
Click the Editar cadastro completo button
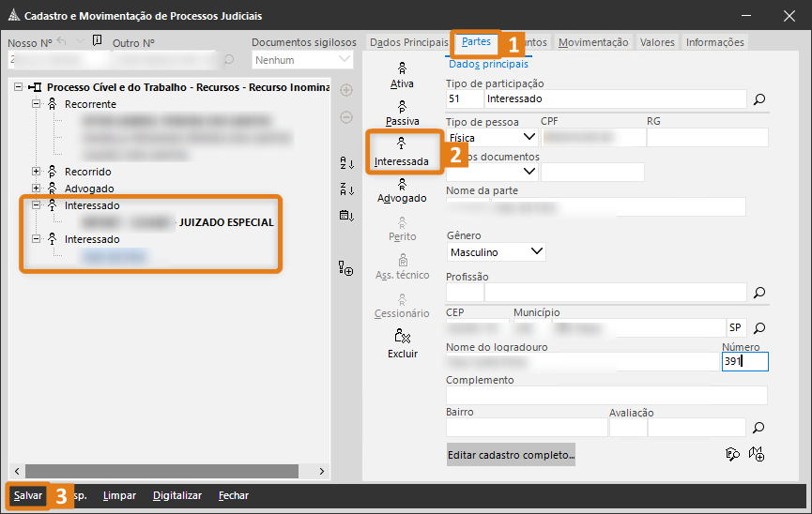(x=511, y=455)
